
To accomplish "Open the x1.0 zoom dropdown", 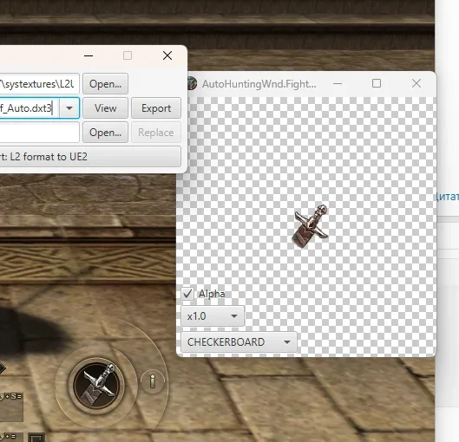I will pos(213,316).
